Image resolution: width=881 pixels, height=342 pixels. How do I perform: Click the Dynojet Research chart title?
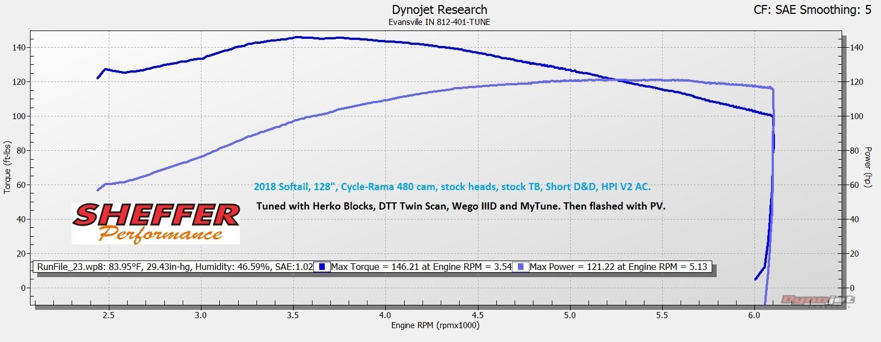pos(439,10)
